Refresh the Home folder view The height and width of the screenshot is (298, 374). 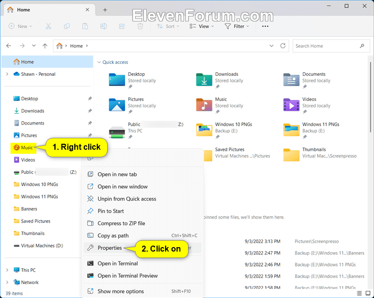(283, 45)
